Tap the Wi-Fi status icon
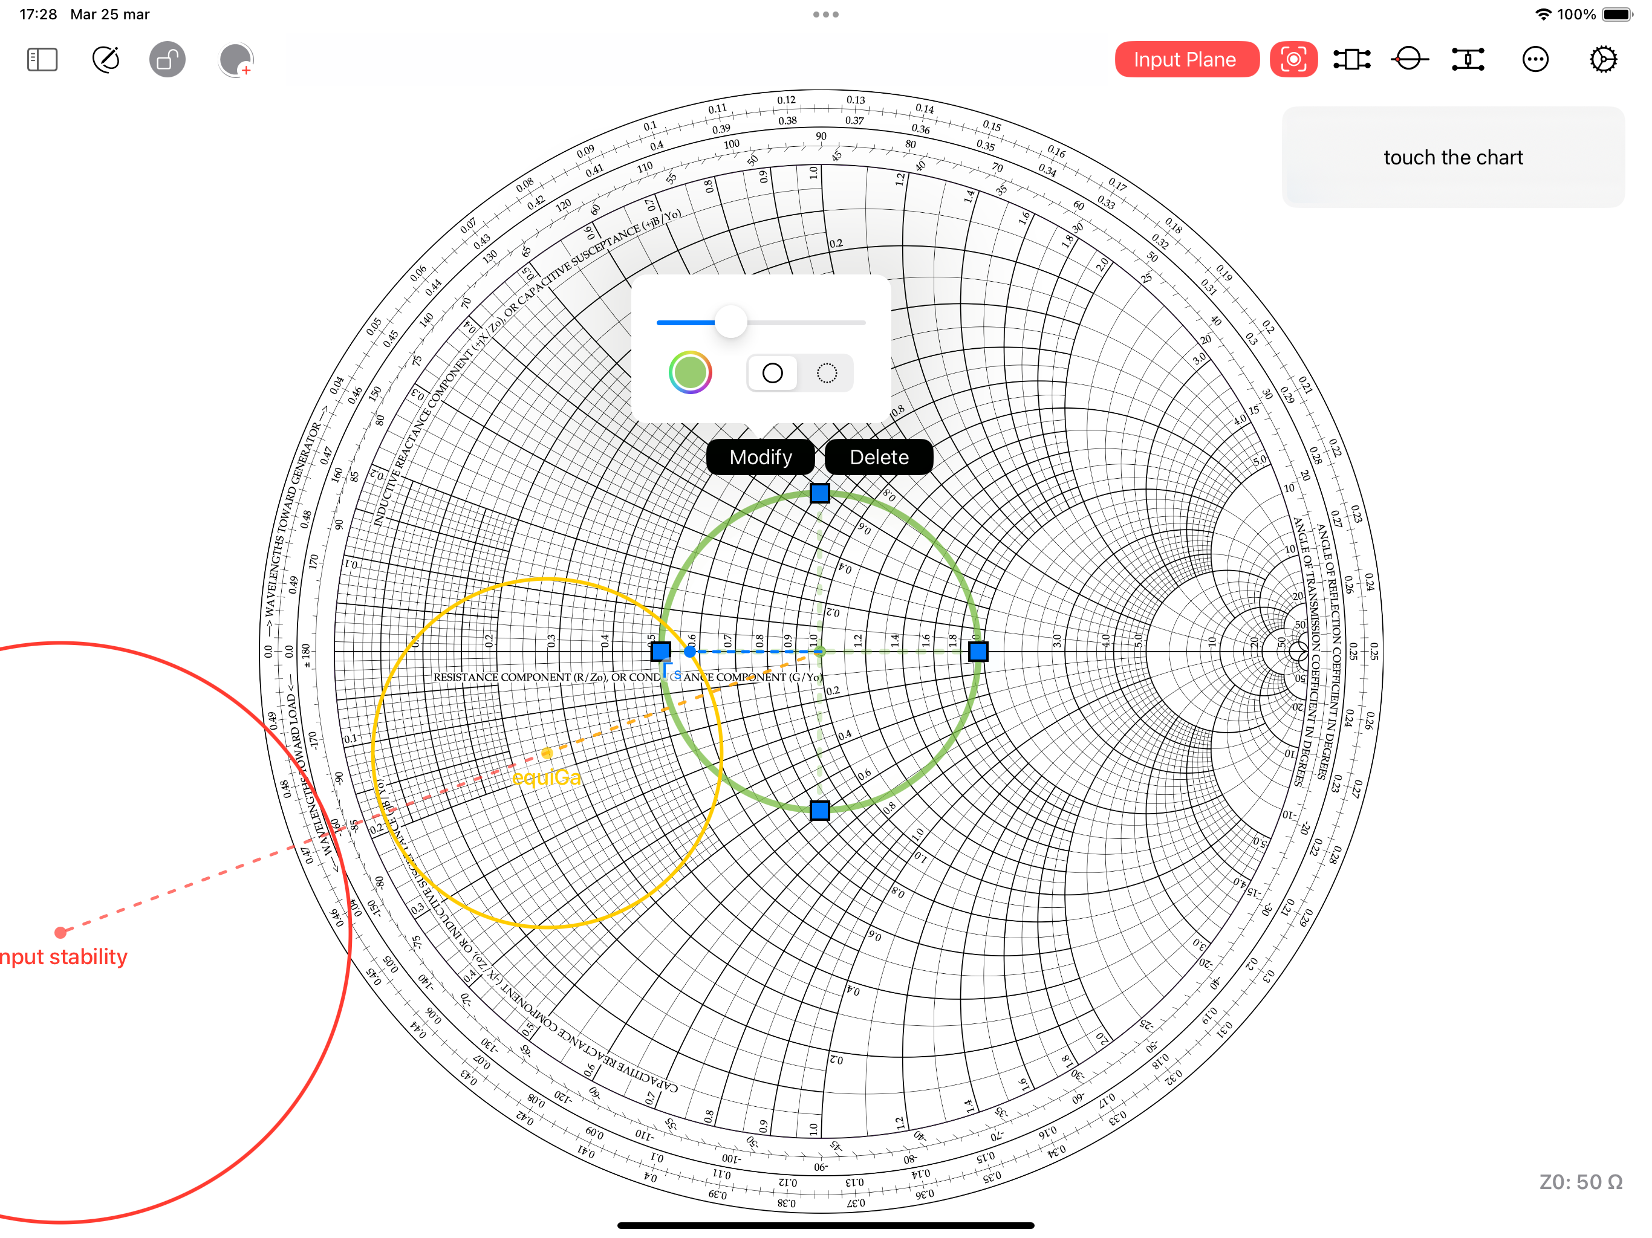 [x=1543, y=14]
